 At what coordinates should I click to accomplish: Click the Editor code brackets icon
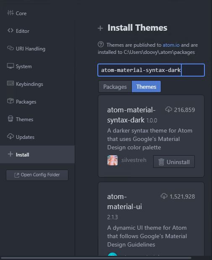pos(10,31)
